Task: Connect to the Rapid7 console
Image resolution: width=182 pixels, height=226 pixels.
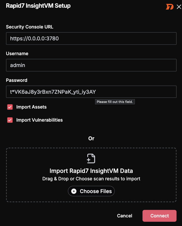Action: [x=160, y=216]
